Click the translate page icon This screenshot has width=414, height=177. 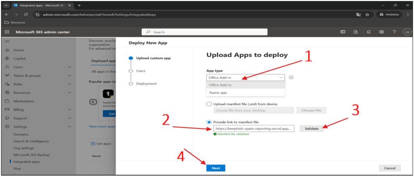coord(359,15)
